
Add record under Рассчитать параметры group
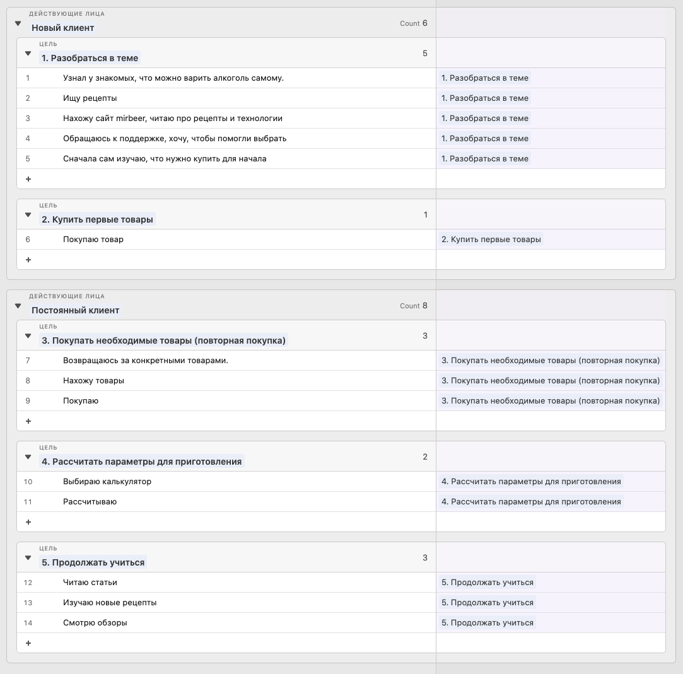(x=28, y=522)
